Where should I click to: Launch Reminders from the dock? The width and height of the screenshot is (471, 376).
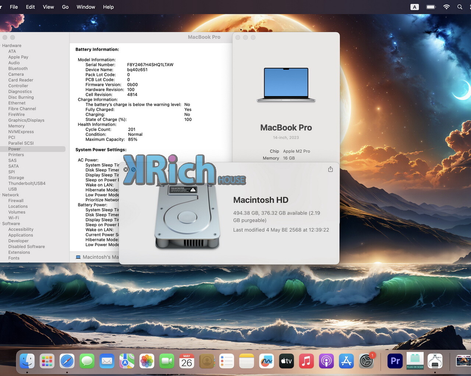click(x=227, y=361)
